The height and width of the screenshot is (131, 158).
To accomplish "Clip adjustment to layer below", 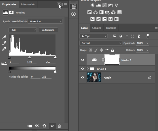I will point(29,126).
